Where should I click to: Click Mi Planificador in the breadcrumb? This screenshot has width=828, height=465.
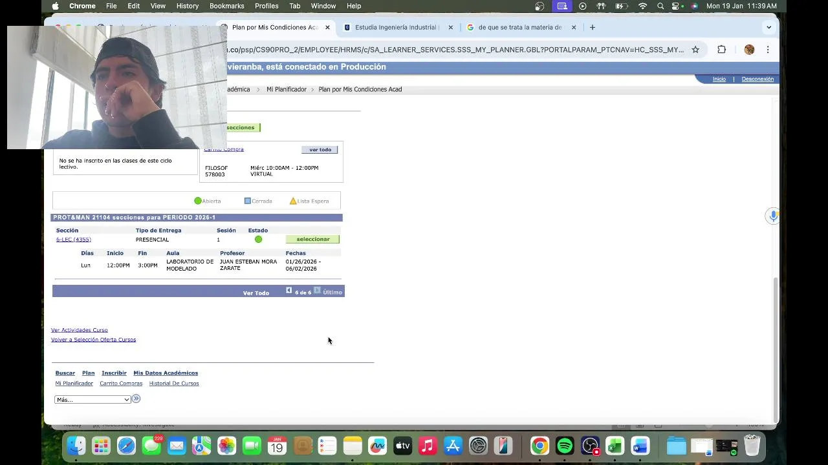coord(287,89)
